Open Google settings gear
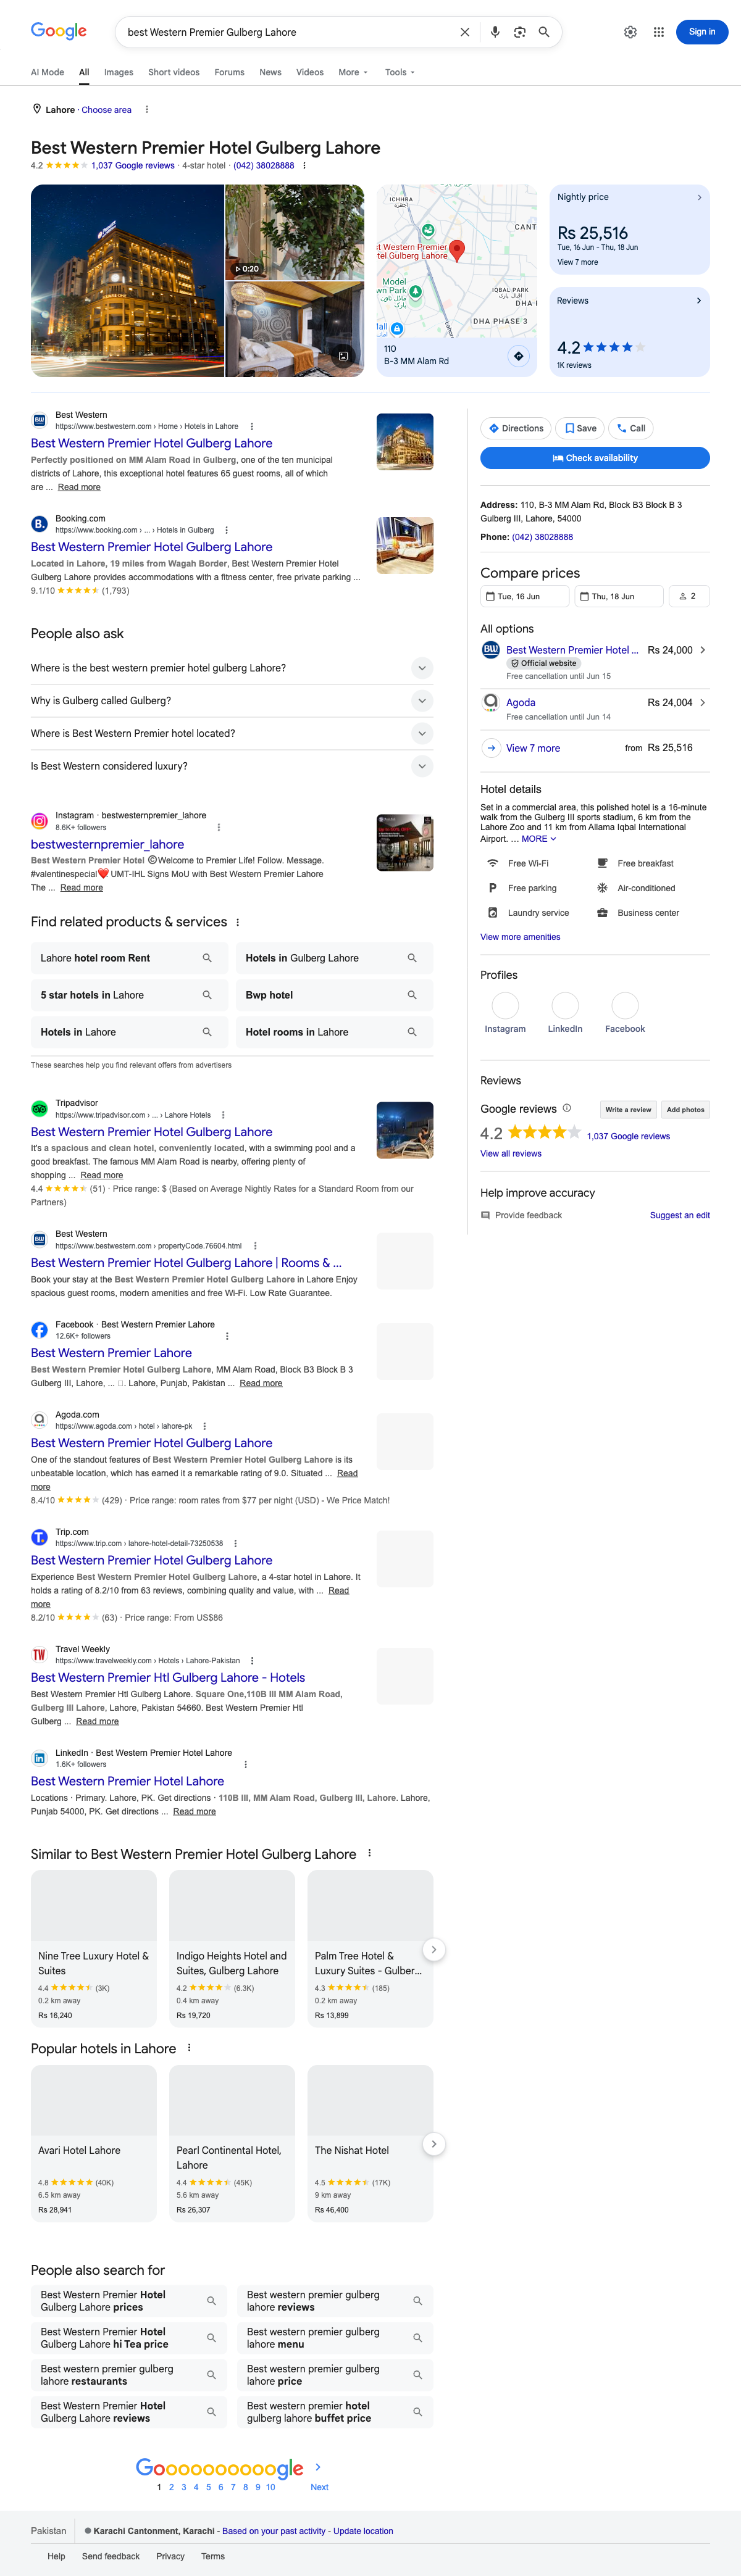The image size is (741, 2576). [630, 32]
